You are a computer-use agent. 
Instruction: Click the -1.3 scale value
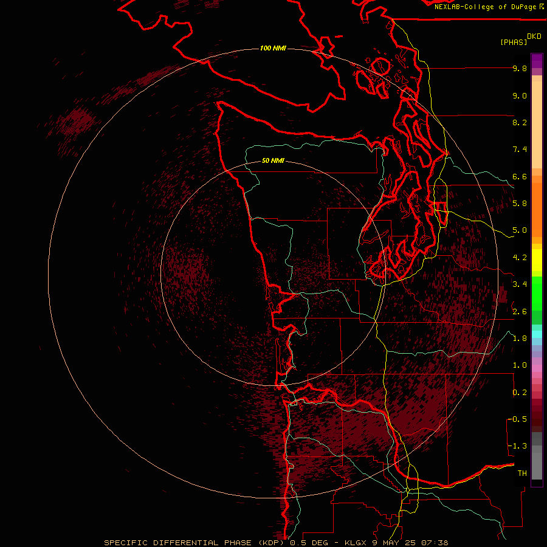tap(518, 446)
